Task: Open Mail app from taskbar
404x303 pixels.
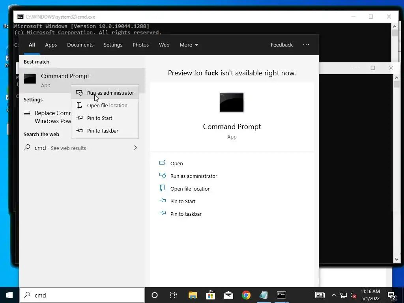Action: click(x=228, y=295)
